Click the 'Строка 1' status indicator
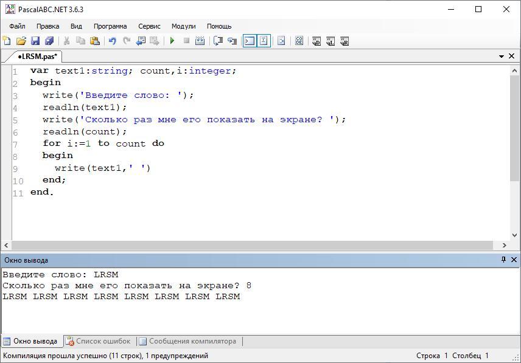 (x=432, y=356)
